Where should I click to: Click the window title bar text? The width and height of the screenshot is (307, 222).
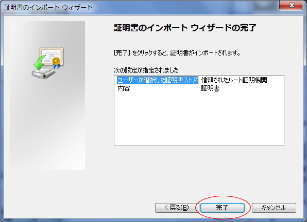click(48, 7)
